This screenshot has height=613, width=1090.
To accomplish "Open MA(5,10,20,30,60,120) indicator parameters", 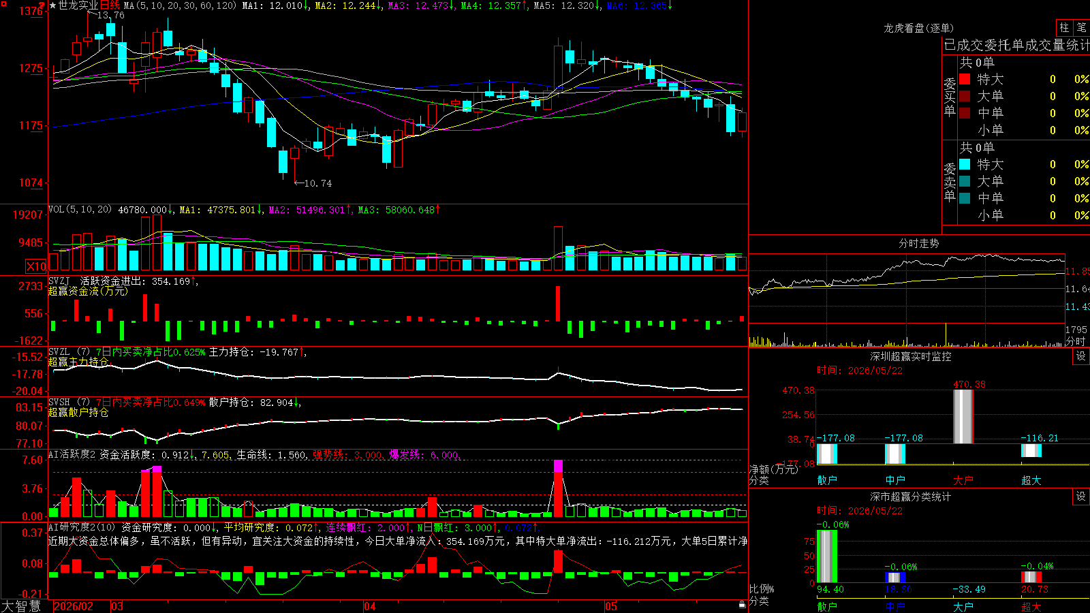I will [x=181, y=5].
